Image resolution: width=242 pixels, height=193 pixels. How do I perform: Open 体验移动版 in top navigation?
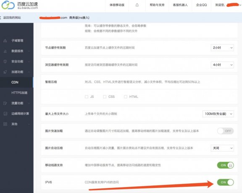(117, 5)
